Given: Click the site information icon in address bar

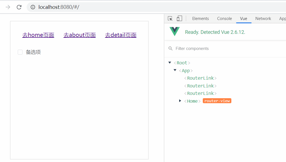Looking at the screenshot, I should (x=33, y=7).
